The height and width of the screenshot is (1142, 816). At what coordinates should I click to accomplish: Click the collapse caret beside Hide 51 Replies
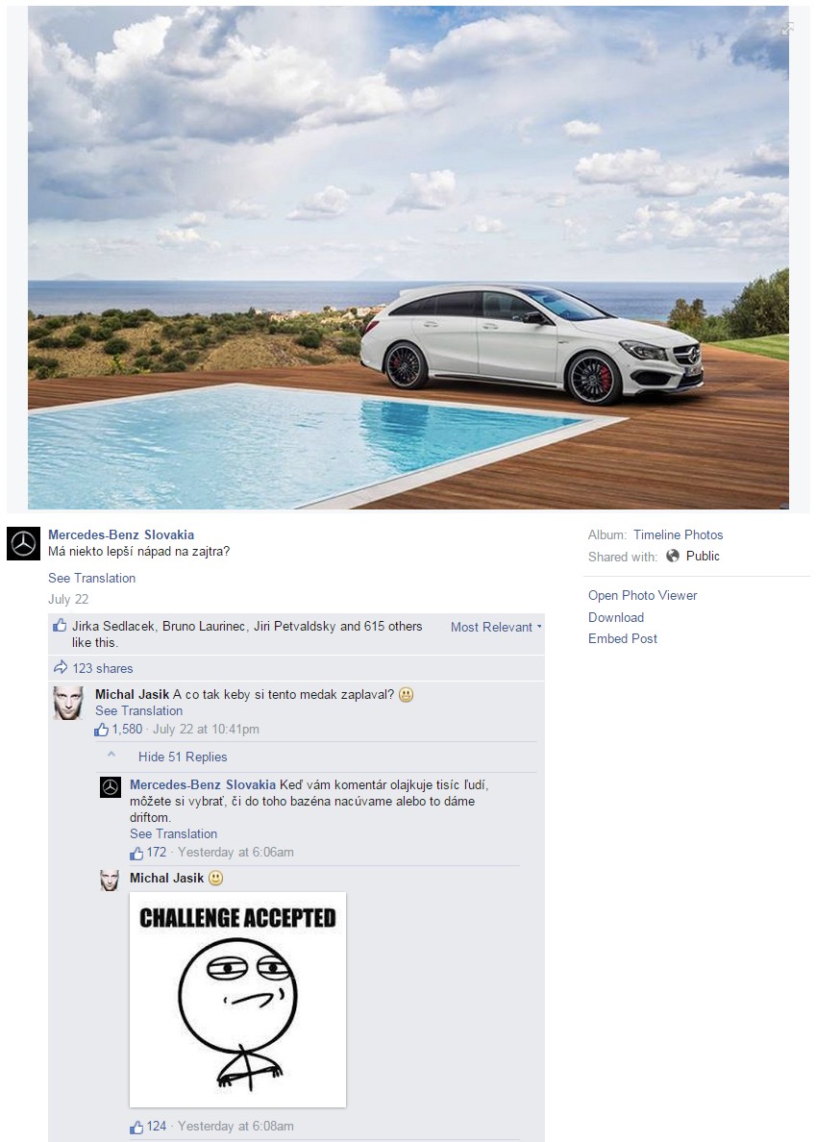pyautogui.click(x=111, y=755)
